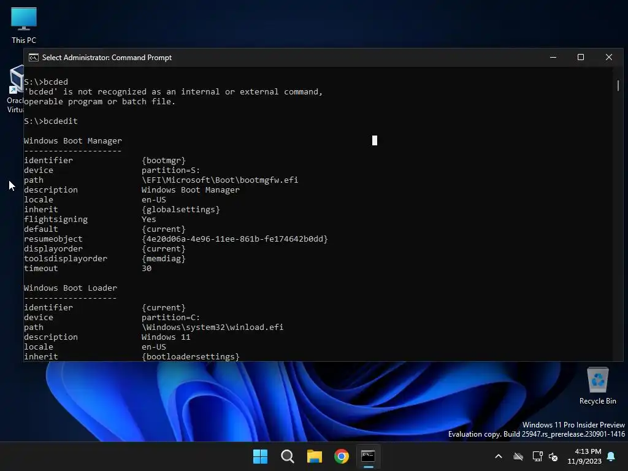
Task: Click the 'Windows 11' description value
Action: [166, 337]
